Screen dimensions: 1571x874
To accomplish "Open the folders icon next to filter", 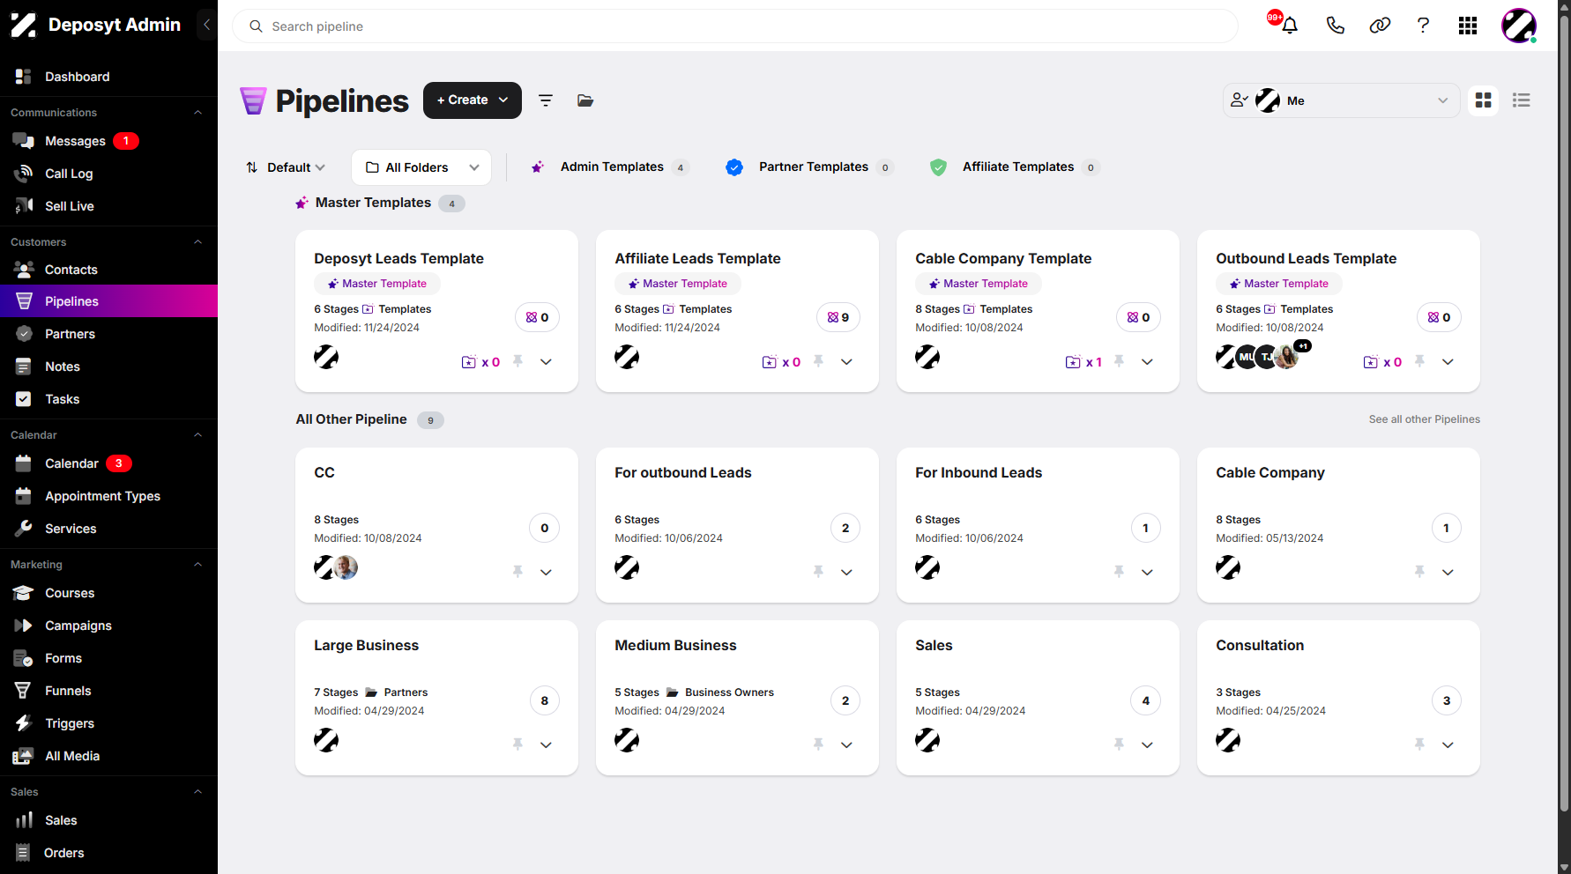I will click(x=585, y=100).
